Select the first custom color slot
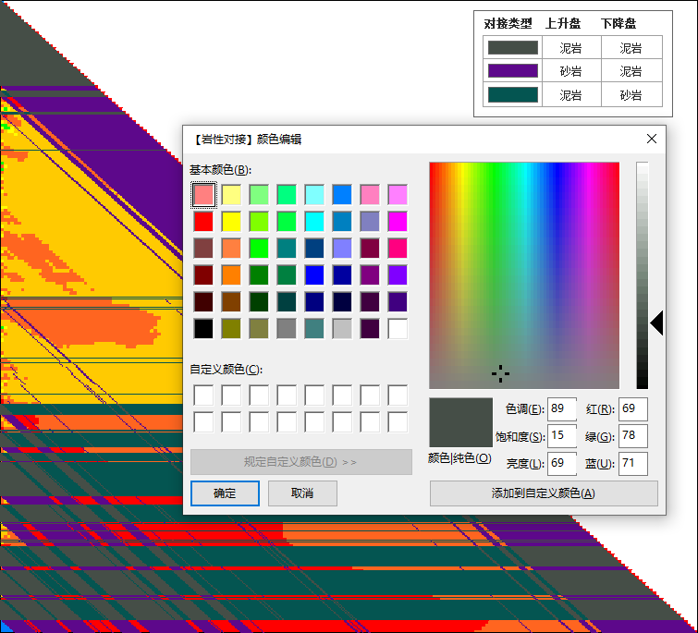The width and height of the screenshot is (698, 633). [203, 396]
